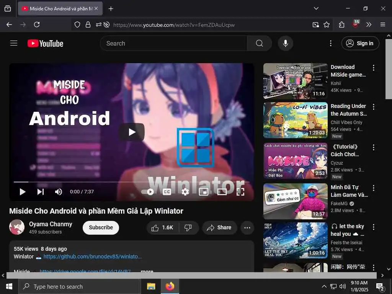The width and height of the screenshot is (392, 294).
Task: Seek on the video progress bar
Action: 132,182
